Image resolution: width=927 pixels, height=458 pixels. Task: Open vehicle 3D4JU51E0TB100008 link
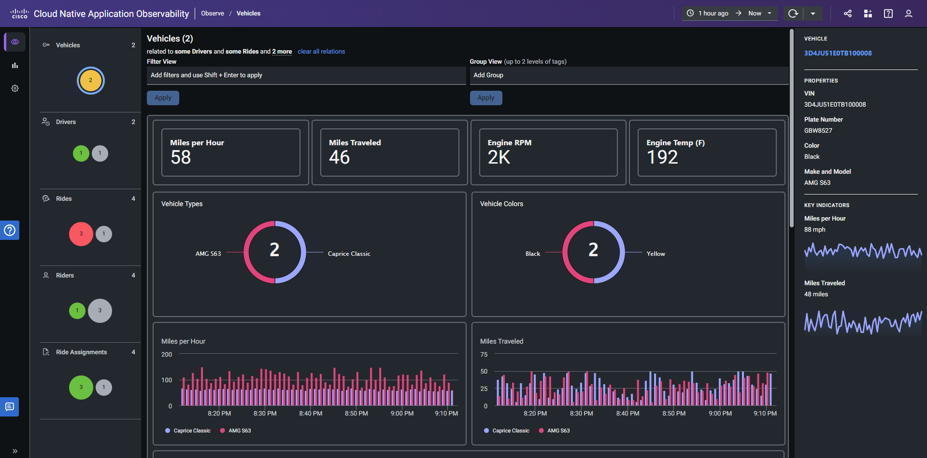(x=838, y=53)
